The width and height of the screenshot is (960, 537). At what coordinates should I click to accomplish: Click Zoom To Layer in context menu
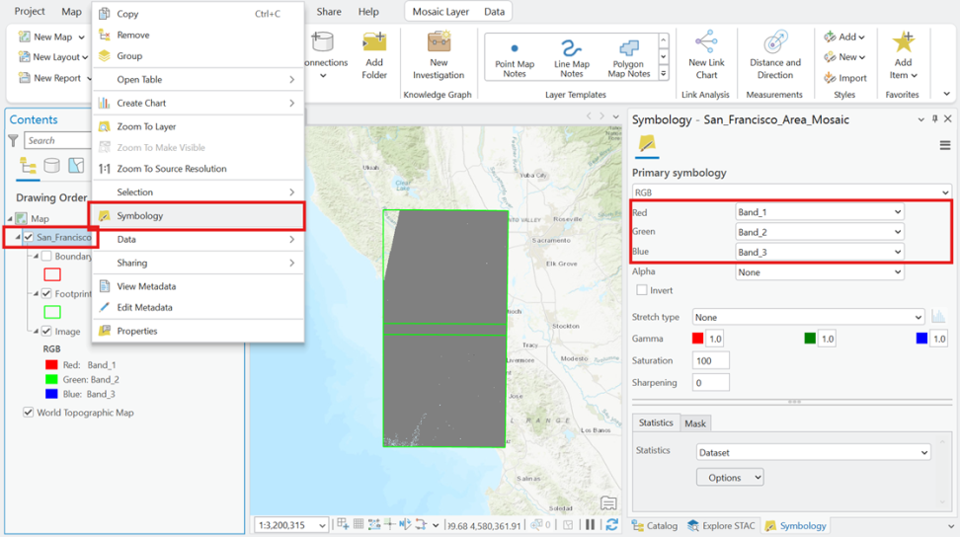tap(146, 126)
